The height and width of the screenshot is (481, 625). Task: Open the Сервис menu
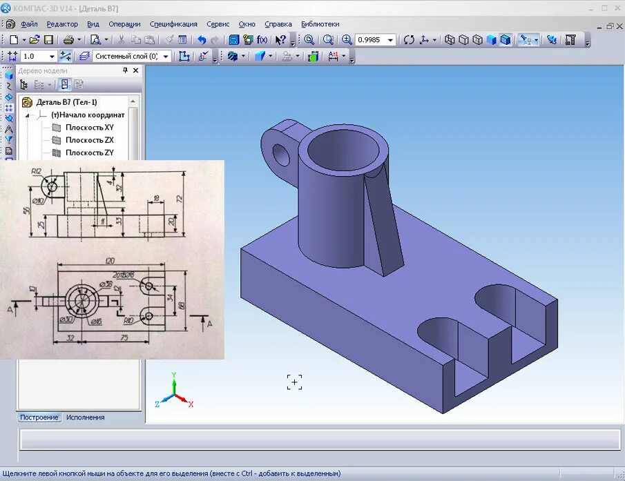[x=218, y=24]
